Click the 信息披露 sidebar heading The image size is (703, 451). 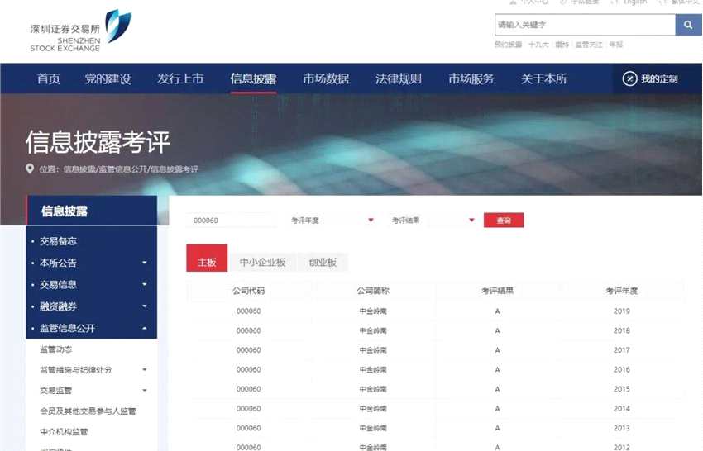[65, 211]
